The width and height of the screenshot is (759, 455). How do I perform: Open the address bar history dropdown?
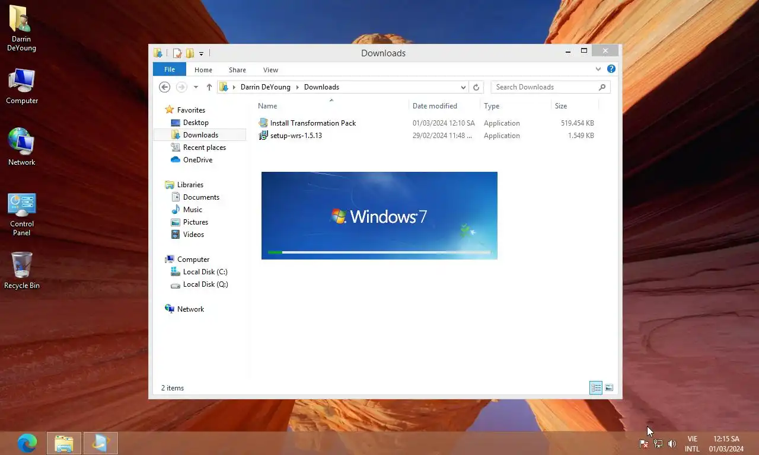click(463, 87)
